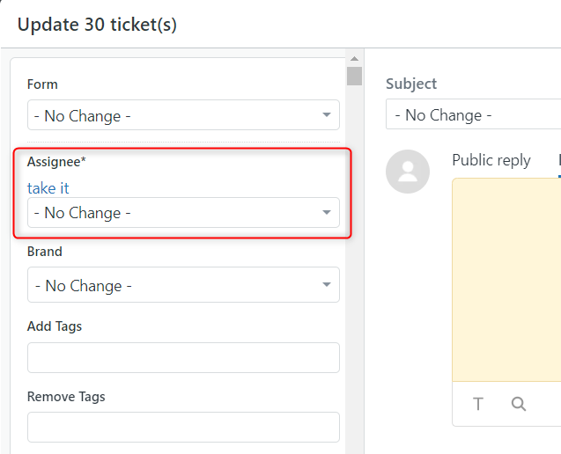561x454 pixels.
Task: Click the "take it" link
Action: point(48,187)
